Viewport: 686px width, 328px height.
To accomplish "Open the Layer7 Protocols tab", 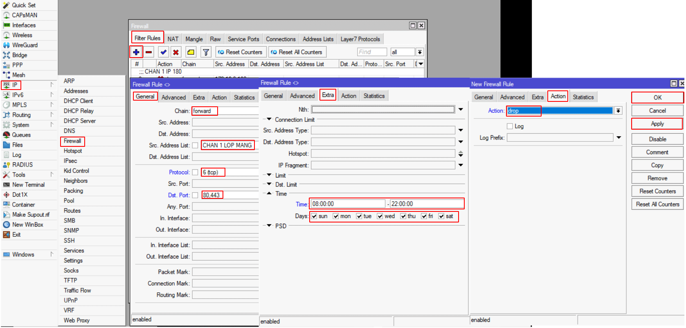I will click(x=360, y=39).
